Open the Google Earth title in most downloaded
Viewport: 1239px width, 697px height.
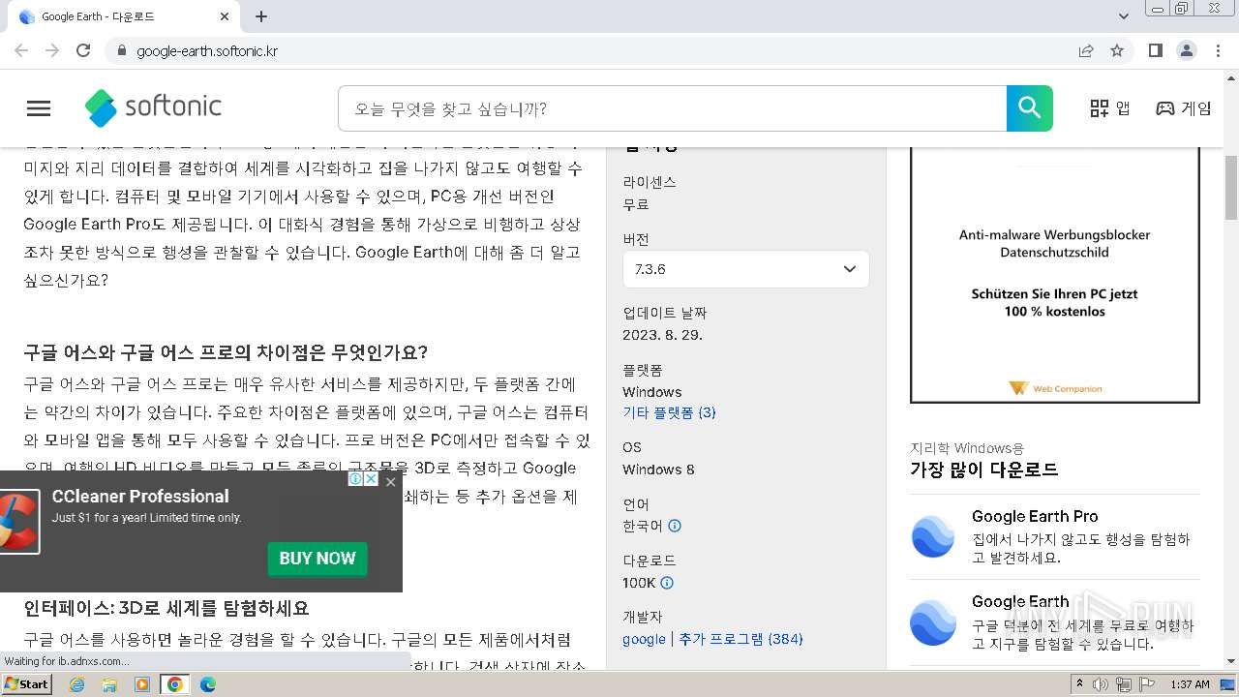[x=1020, y=601]
